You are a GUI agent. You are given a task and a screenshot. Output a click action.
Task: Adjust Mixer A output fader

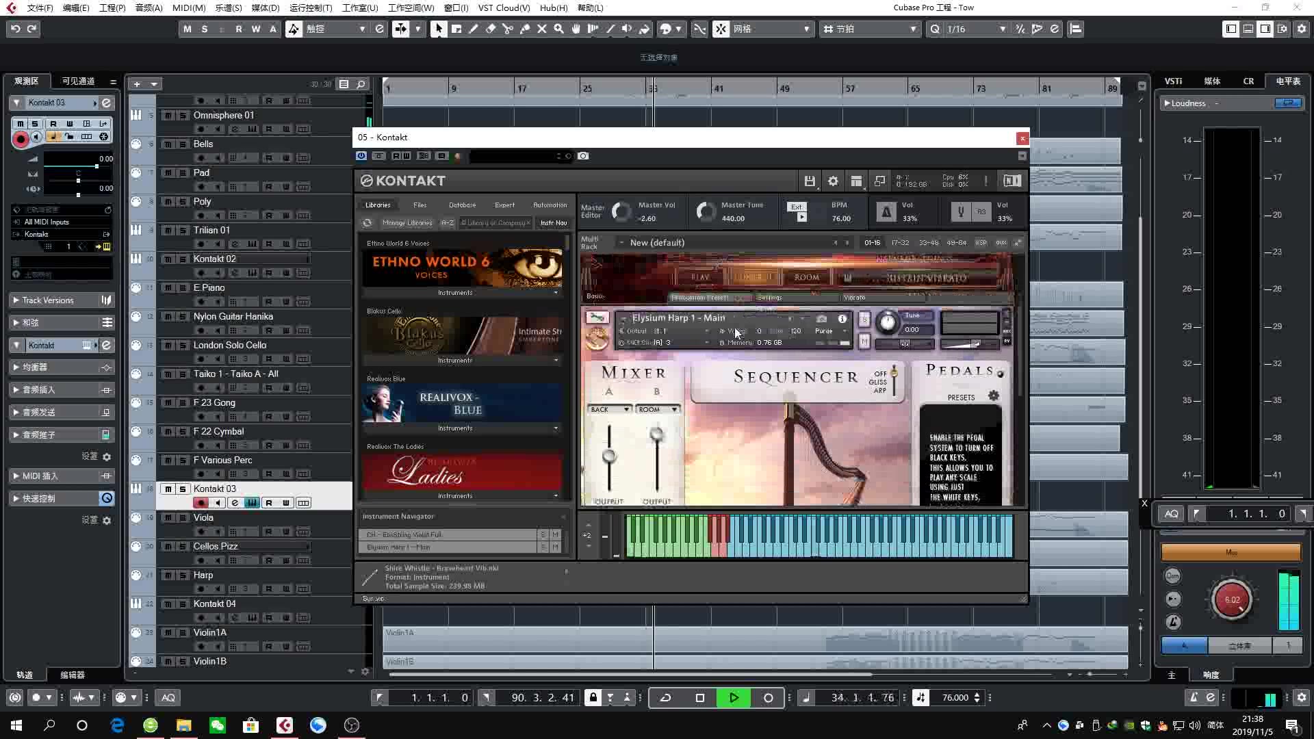click(x=608, y=456)
